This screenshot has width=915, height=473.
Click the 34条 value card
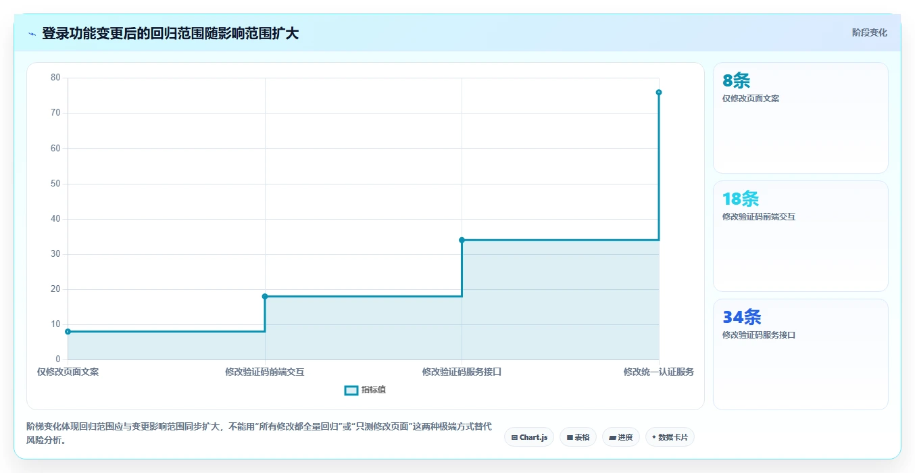coord(801,354)
